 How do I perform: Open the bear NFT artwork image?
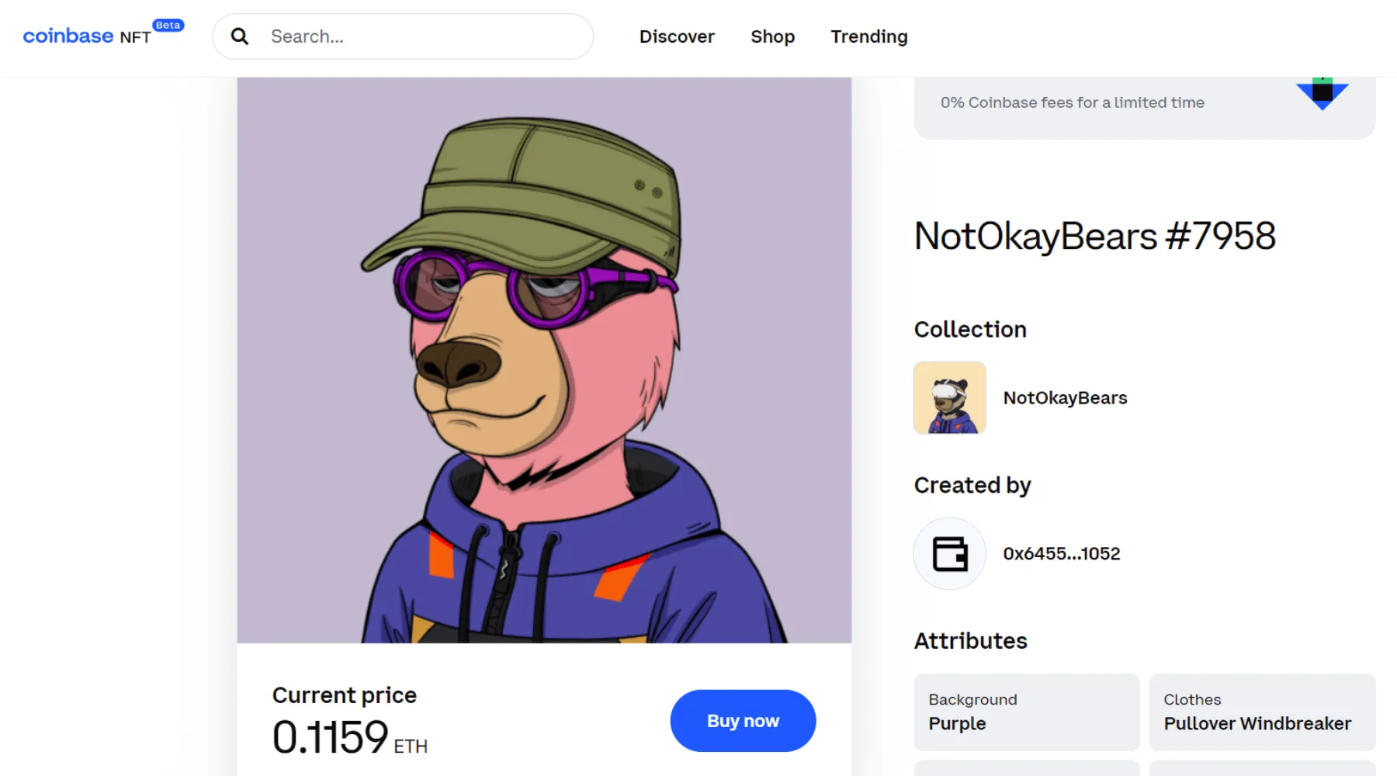point(544,360)
